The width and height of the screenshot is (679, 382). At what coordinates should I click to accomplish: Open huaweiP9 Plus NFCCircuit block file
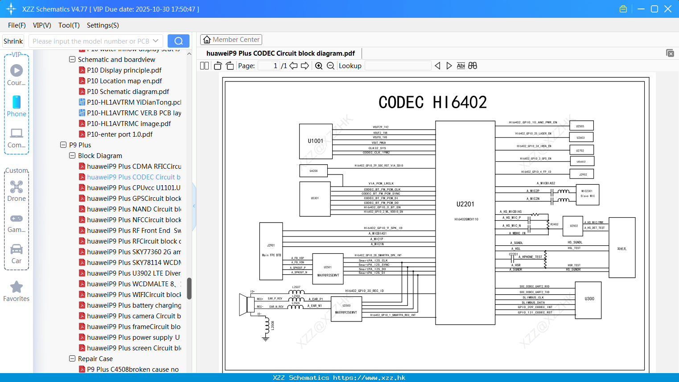point(130,219)
